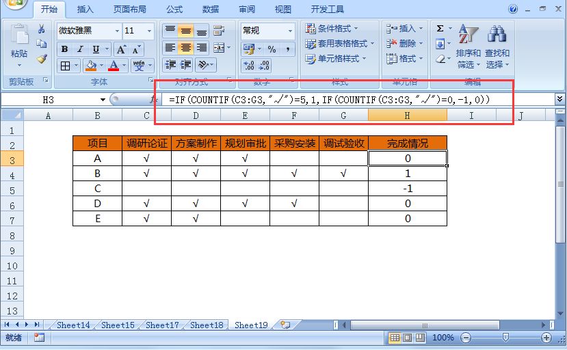This screenshot has height=350, width=567.
Task: Apply comma style
Action: pos(288,49)
